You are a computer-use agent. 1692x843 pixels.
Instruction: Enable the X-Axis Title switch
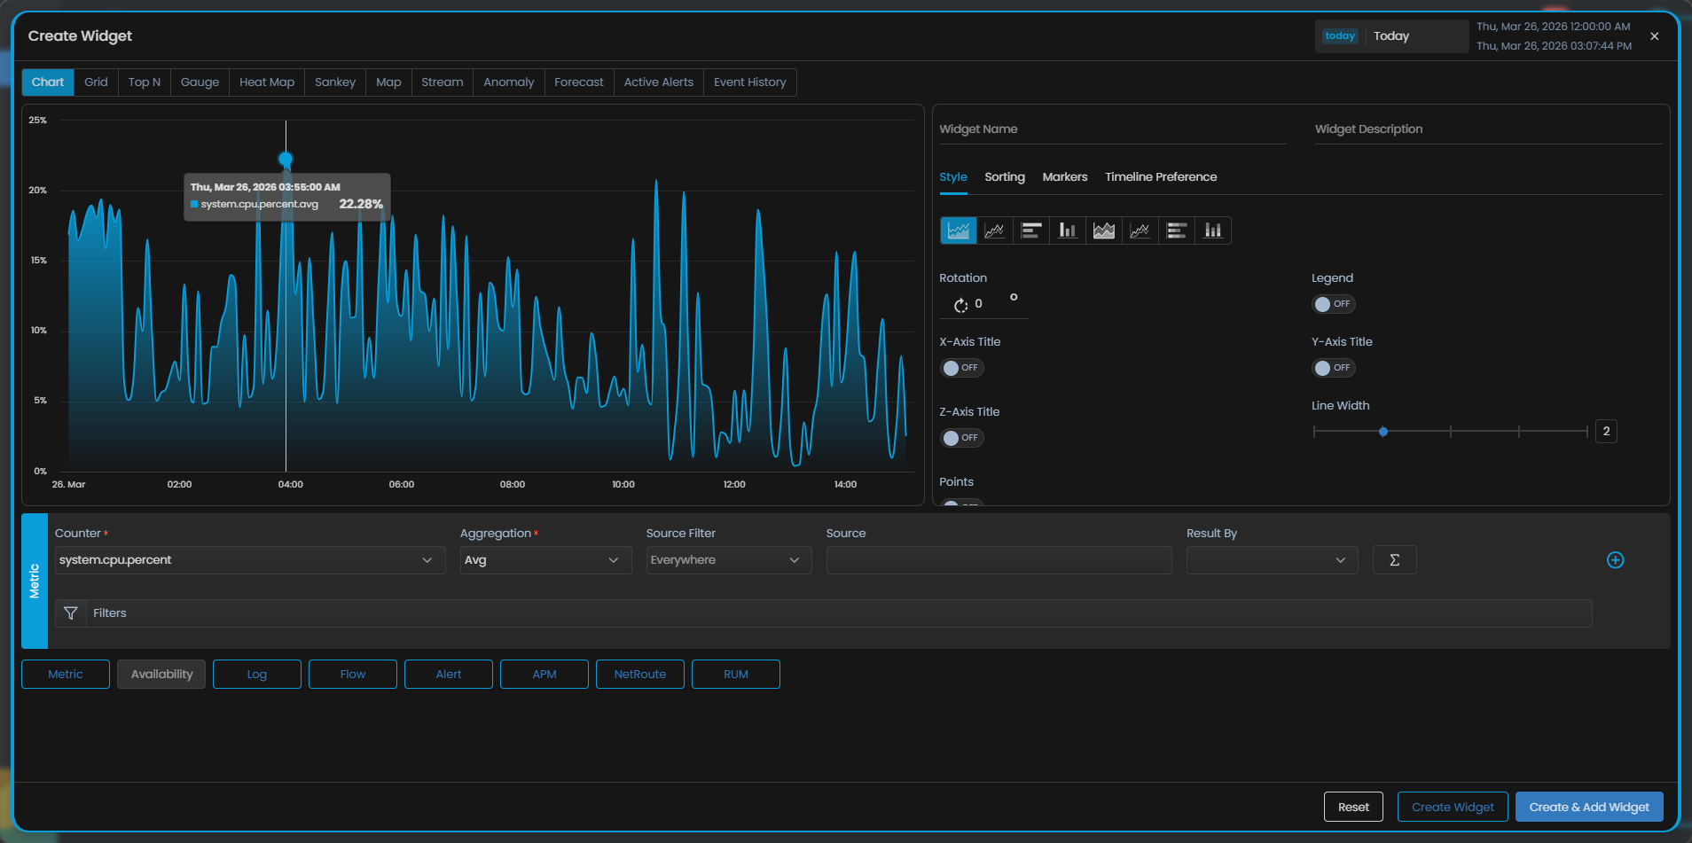tap(961, 368)
